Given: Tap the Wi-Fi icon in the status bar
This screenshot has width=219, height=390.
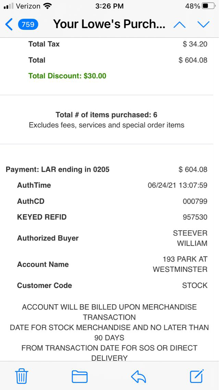Looking at the screenshot, I should click(48, 6).
